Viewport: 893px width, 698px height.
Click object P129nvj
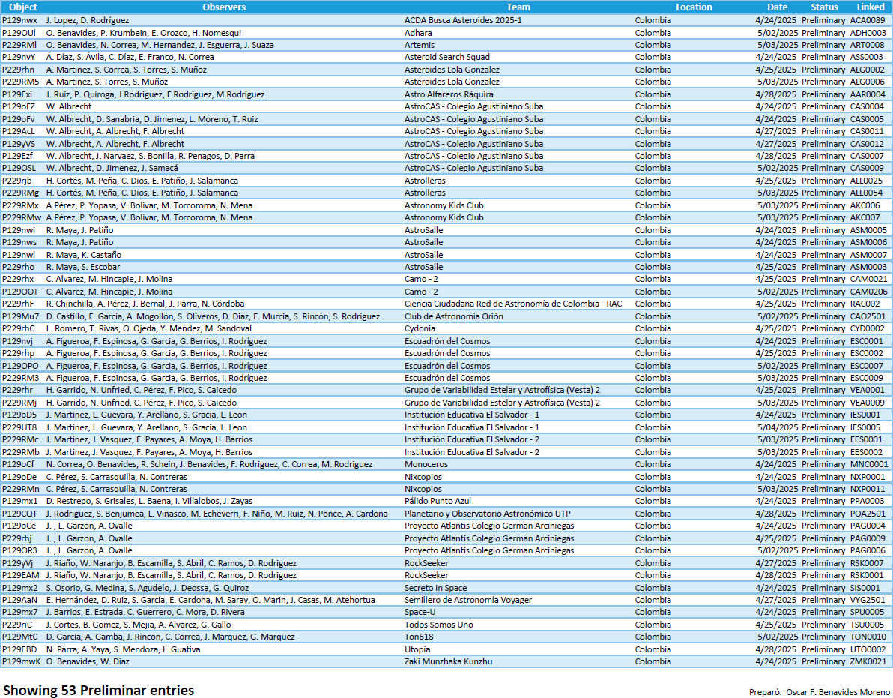[17, 341]
